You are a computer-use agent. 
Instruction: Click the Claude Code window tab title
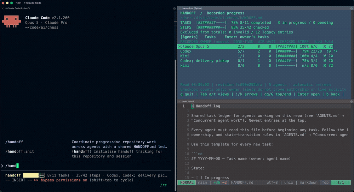(33, 3)
